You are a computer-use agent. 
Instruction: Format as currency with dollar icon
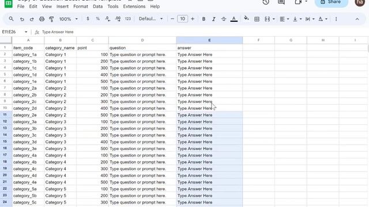tap(88, 19)
